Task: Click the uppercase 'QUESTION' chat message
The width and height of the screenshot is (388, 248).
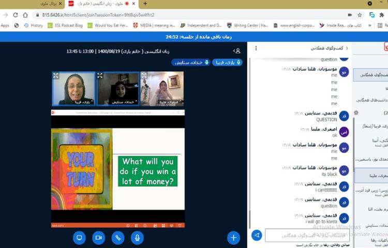Action: pos(326,119)
